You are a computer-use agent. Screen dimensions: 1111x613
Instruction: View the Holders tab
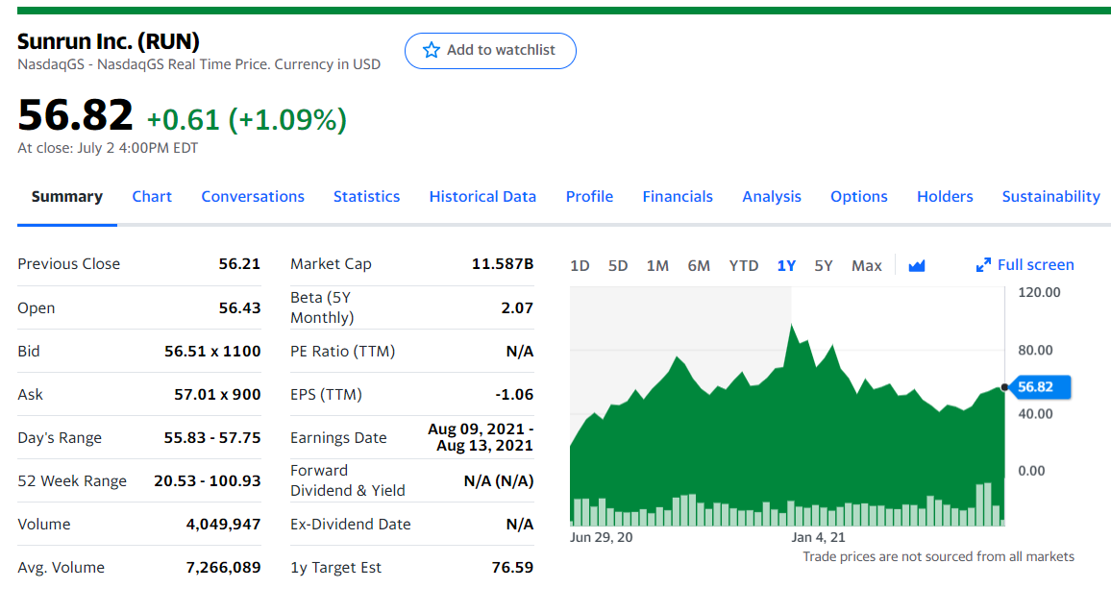(945, 196)
